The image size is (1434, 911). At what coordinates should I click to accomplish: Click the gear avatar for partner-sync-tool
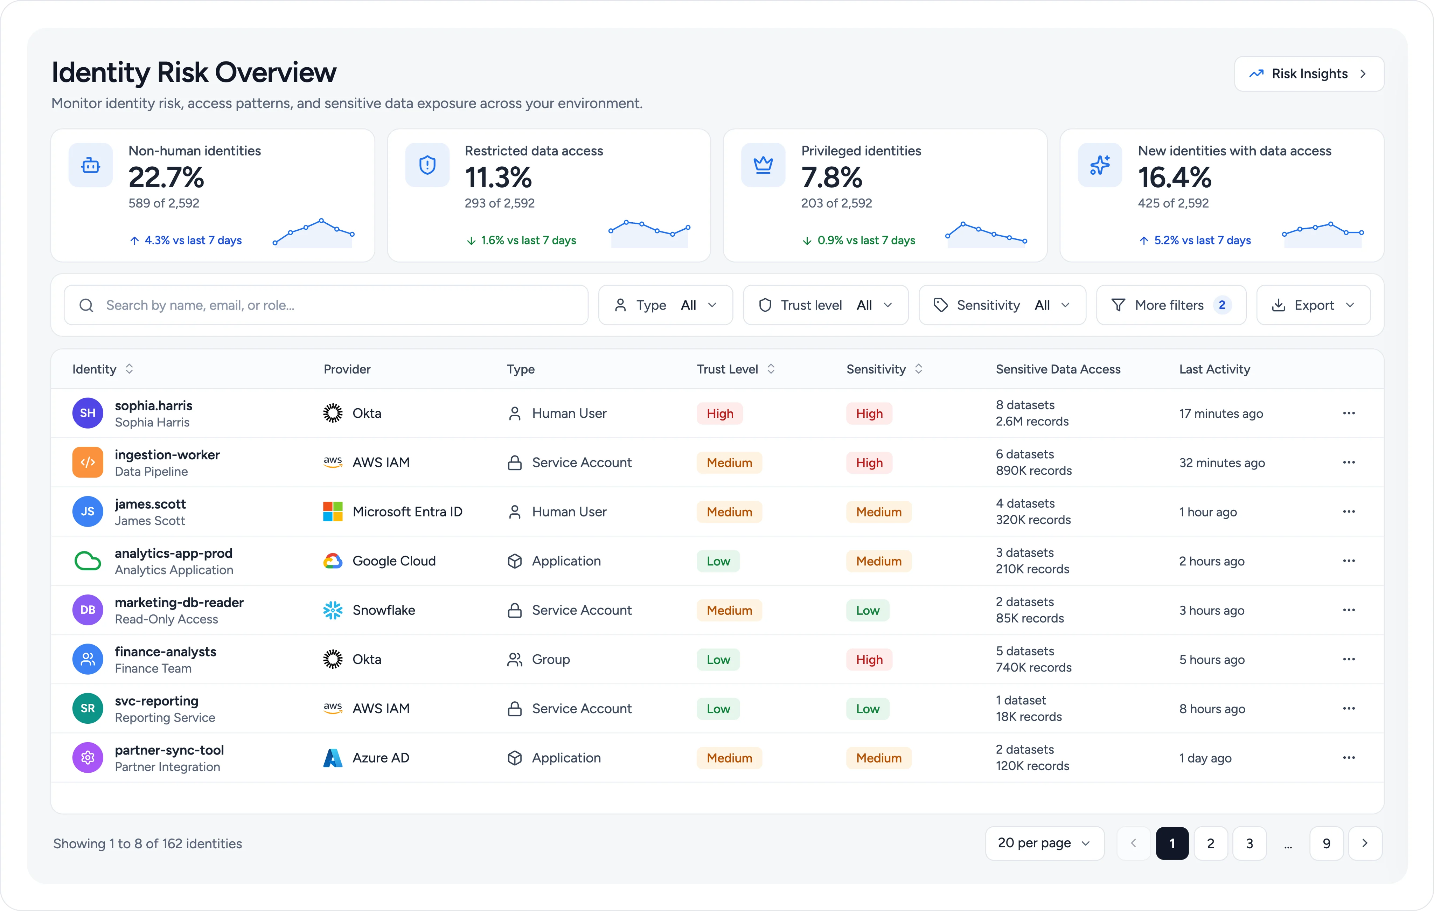[x=88, y=758]
